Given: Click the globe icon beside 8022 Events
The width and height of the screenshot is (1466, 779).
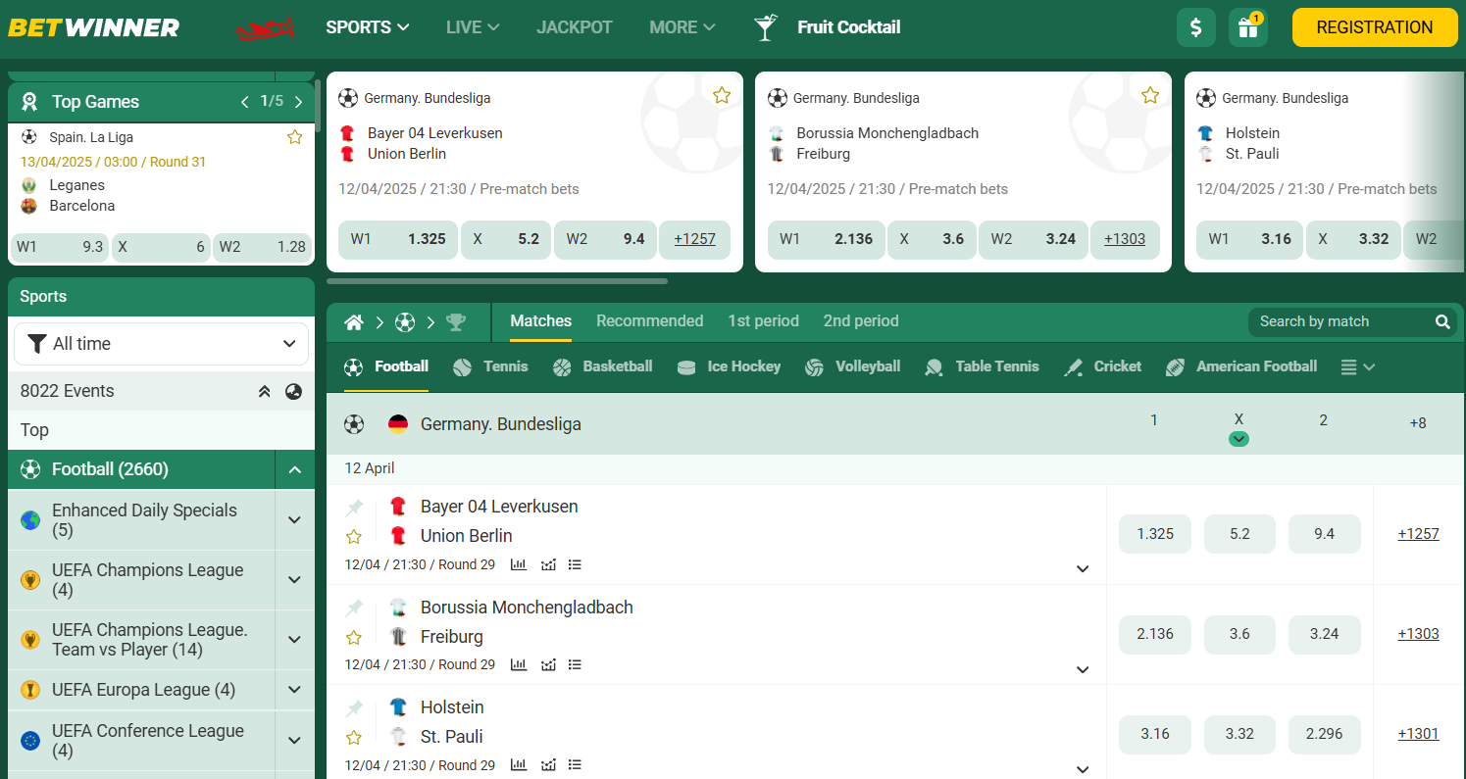Looking at the screenshot, I should (x=293, y=392).
